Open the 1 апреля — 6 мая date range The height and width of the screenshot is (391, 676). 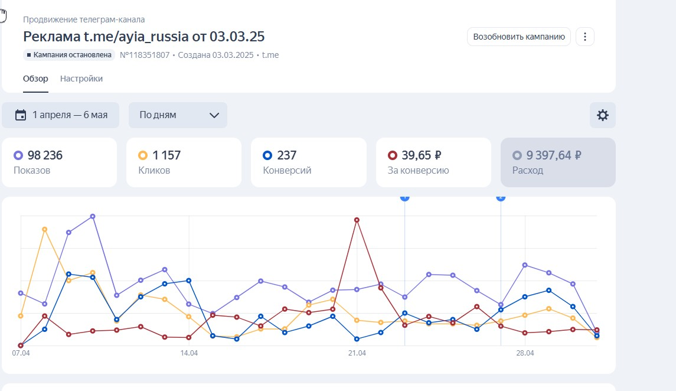pyautogui.click(x=61, y=115)
